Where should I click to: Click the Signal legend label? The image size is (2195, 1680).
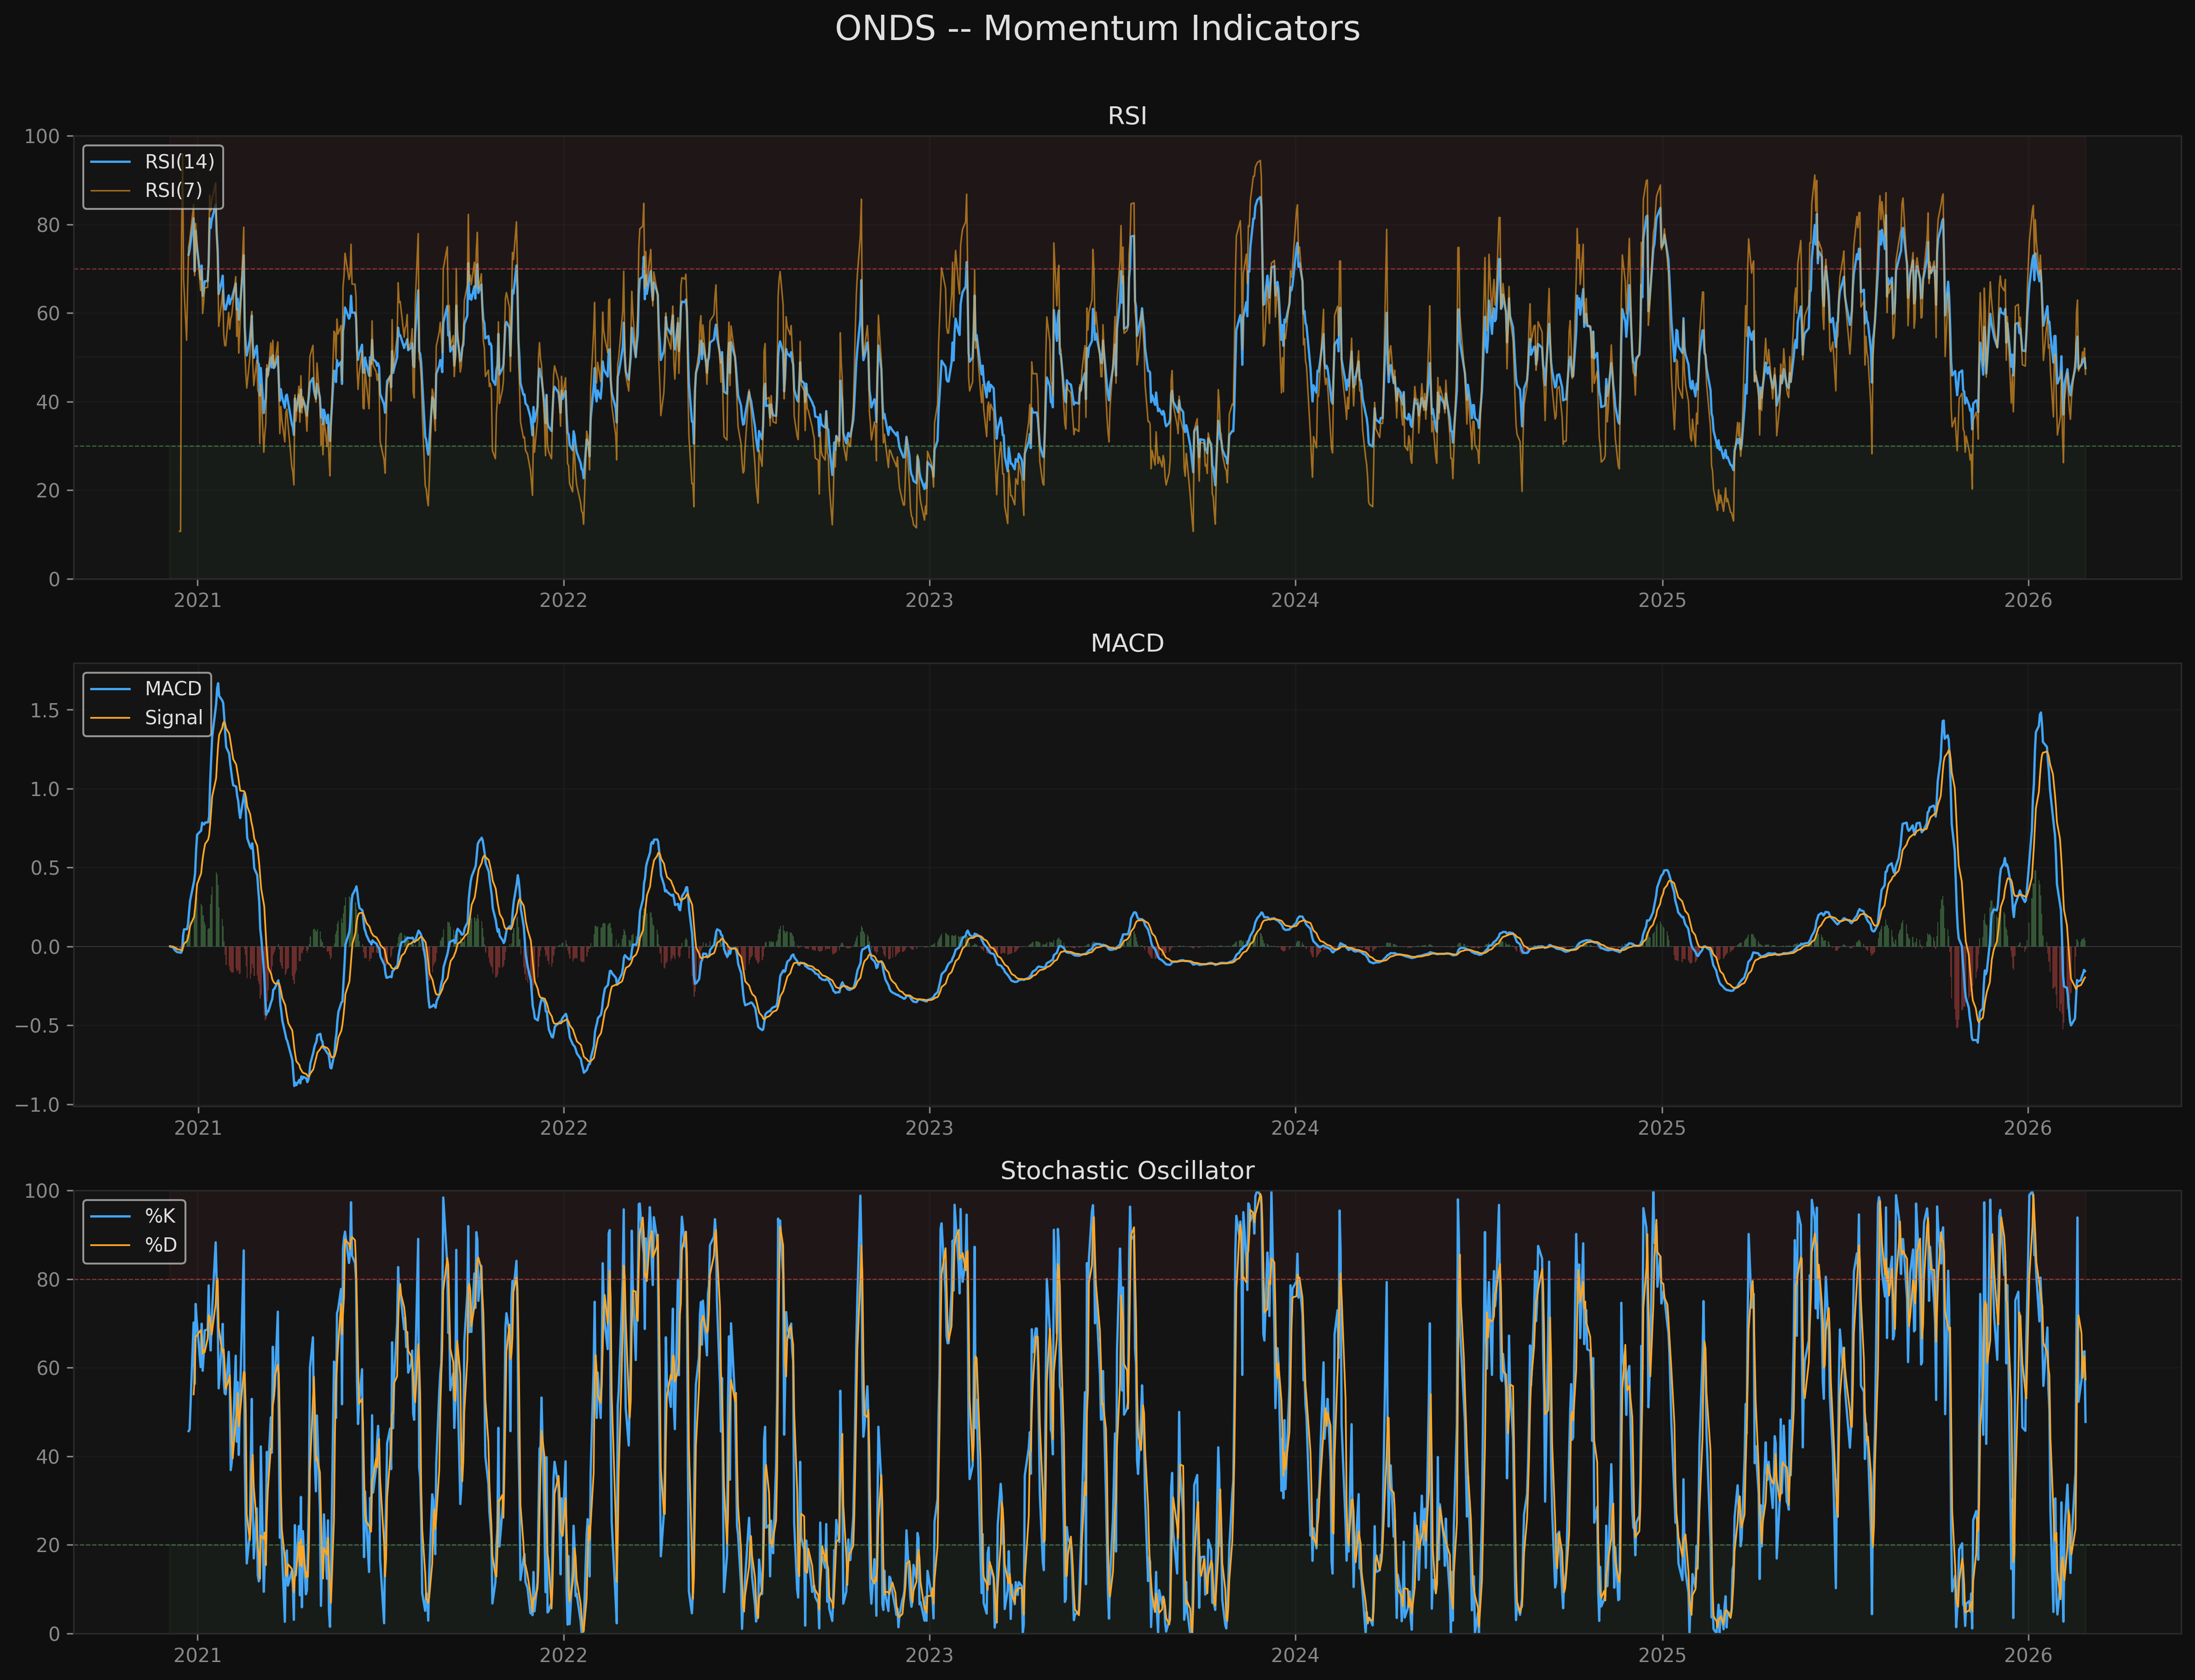point(173,718)
